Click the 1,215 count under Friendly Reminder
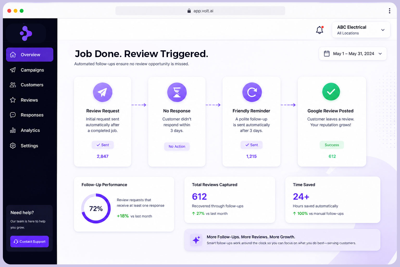 pyautogui.click(x=252, y=156)
